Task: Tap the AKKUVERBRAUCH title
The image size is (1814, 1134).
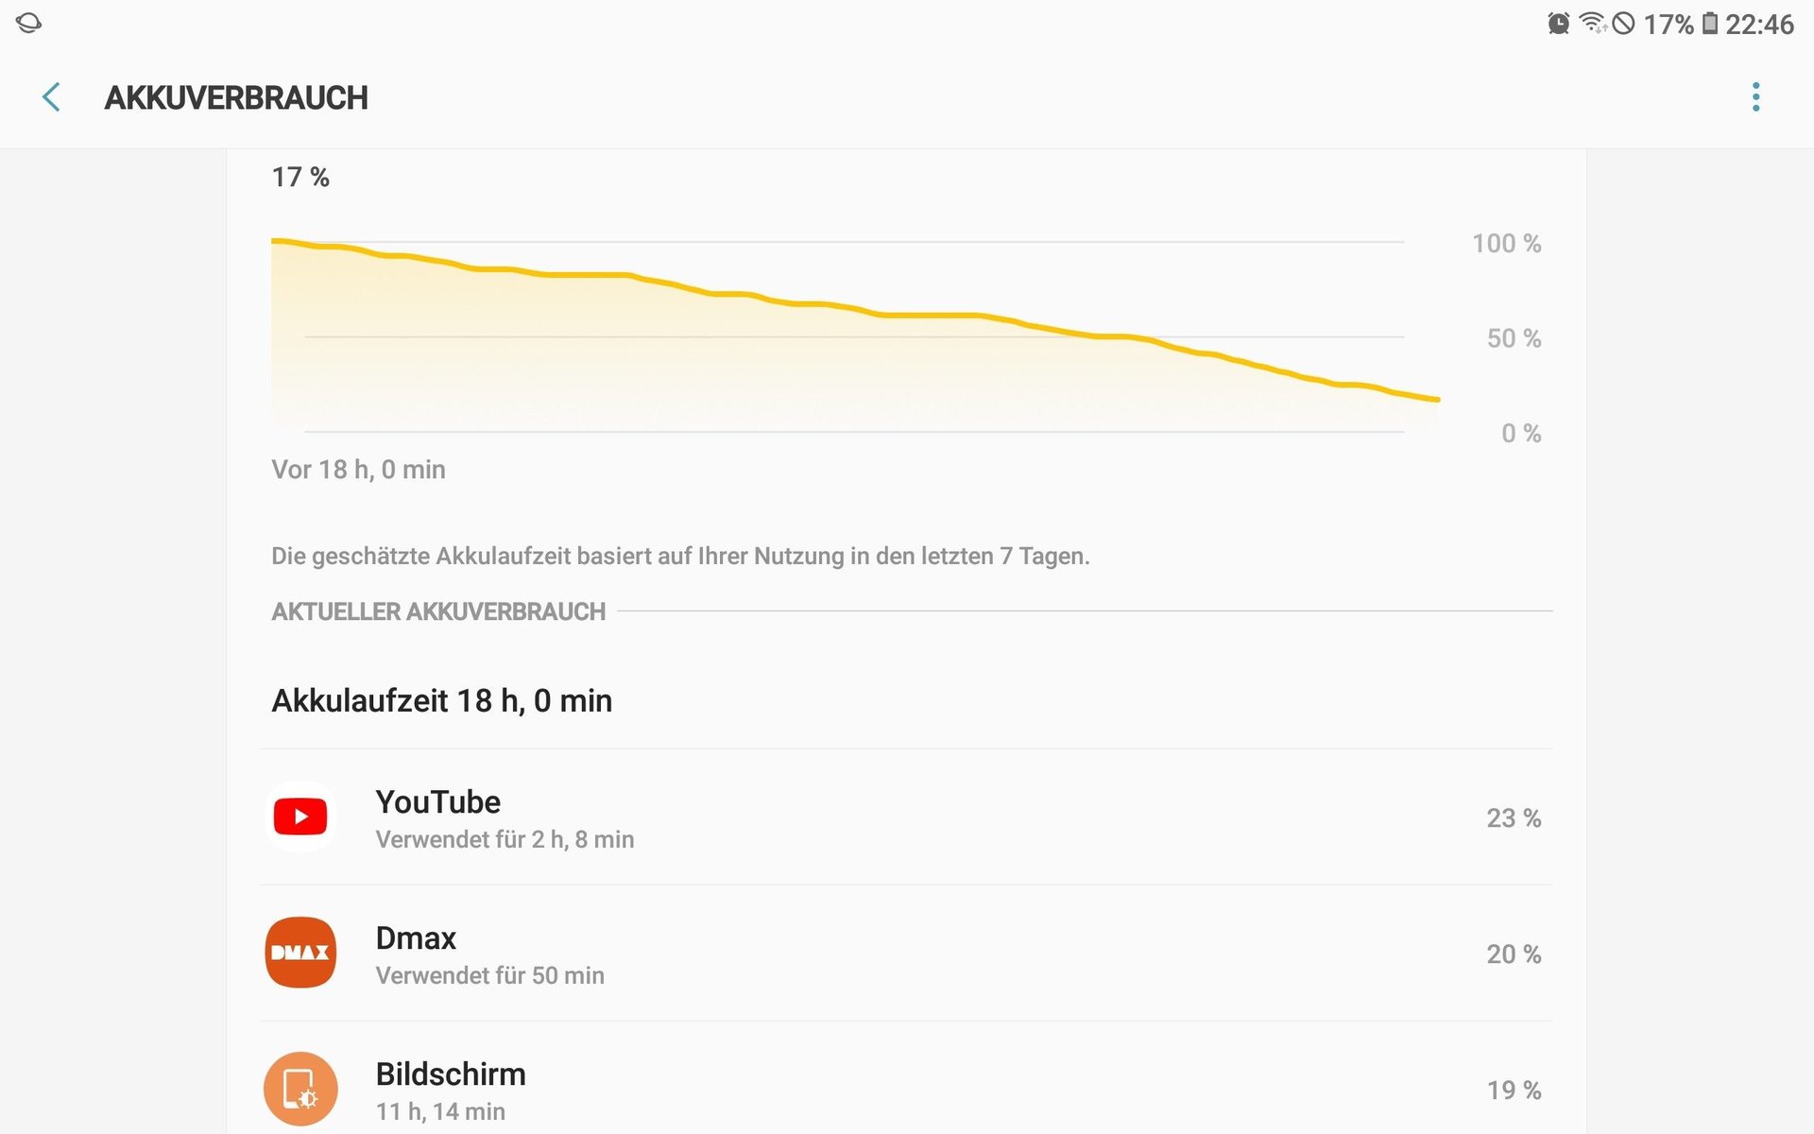Action: [236, 97]
